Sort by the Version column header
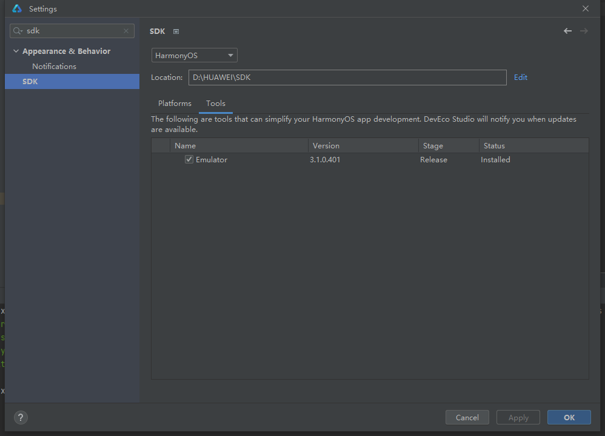This screenshot has height=436, width=605. (363, 146)
